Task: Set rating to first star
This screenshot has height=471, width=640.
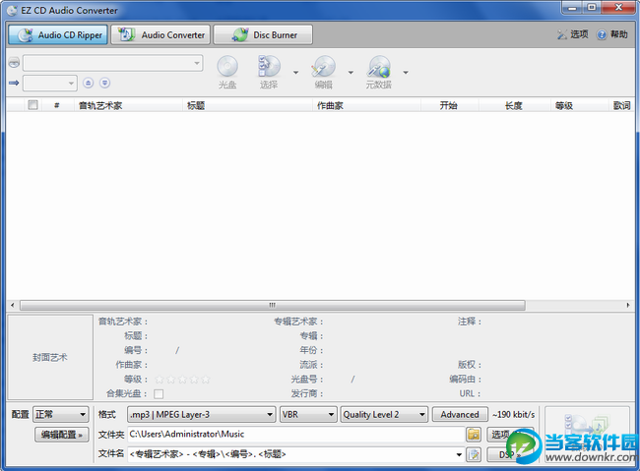Action: pyautogui.click(x=160, y=380)
